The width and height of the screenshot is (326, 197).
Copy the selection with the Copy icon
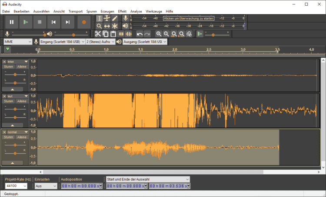point(106,34)
